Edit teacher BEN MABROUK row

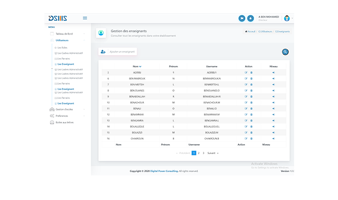tap(245, 78)
